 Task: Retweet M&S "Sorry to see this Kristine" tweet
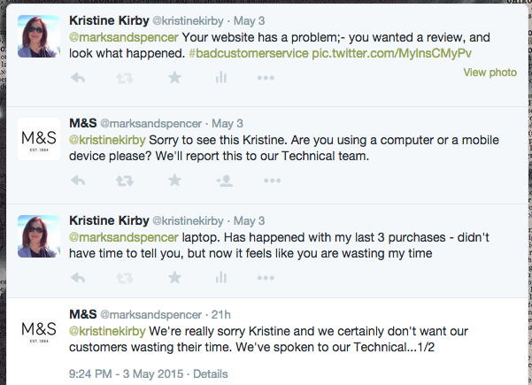(x=126, y=181)
